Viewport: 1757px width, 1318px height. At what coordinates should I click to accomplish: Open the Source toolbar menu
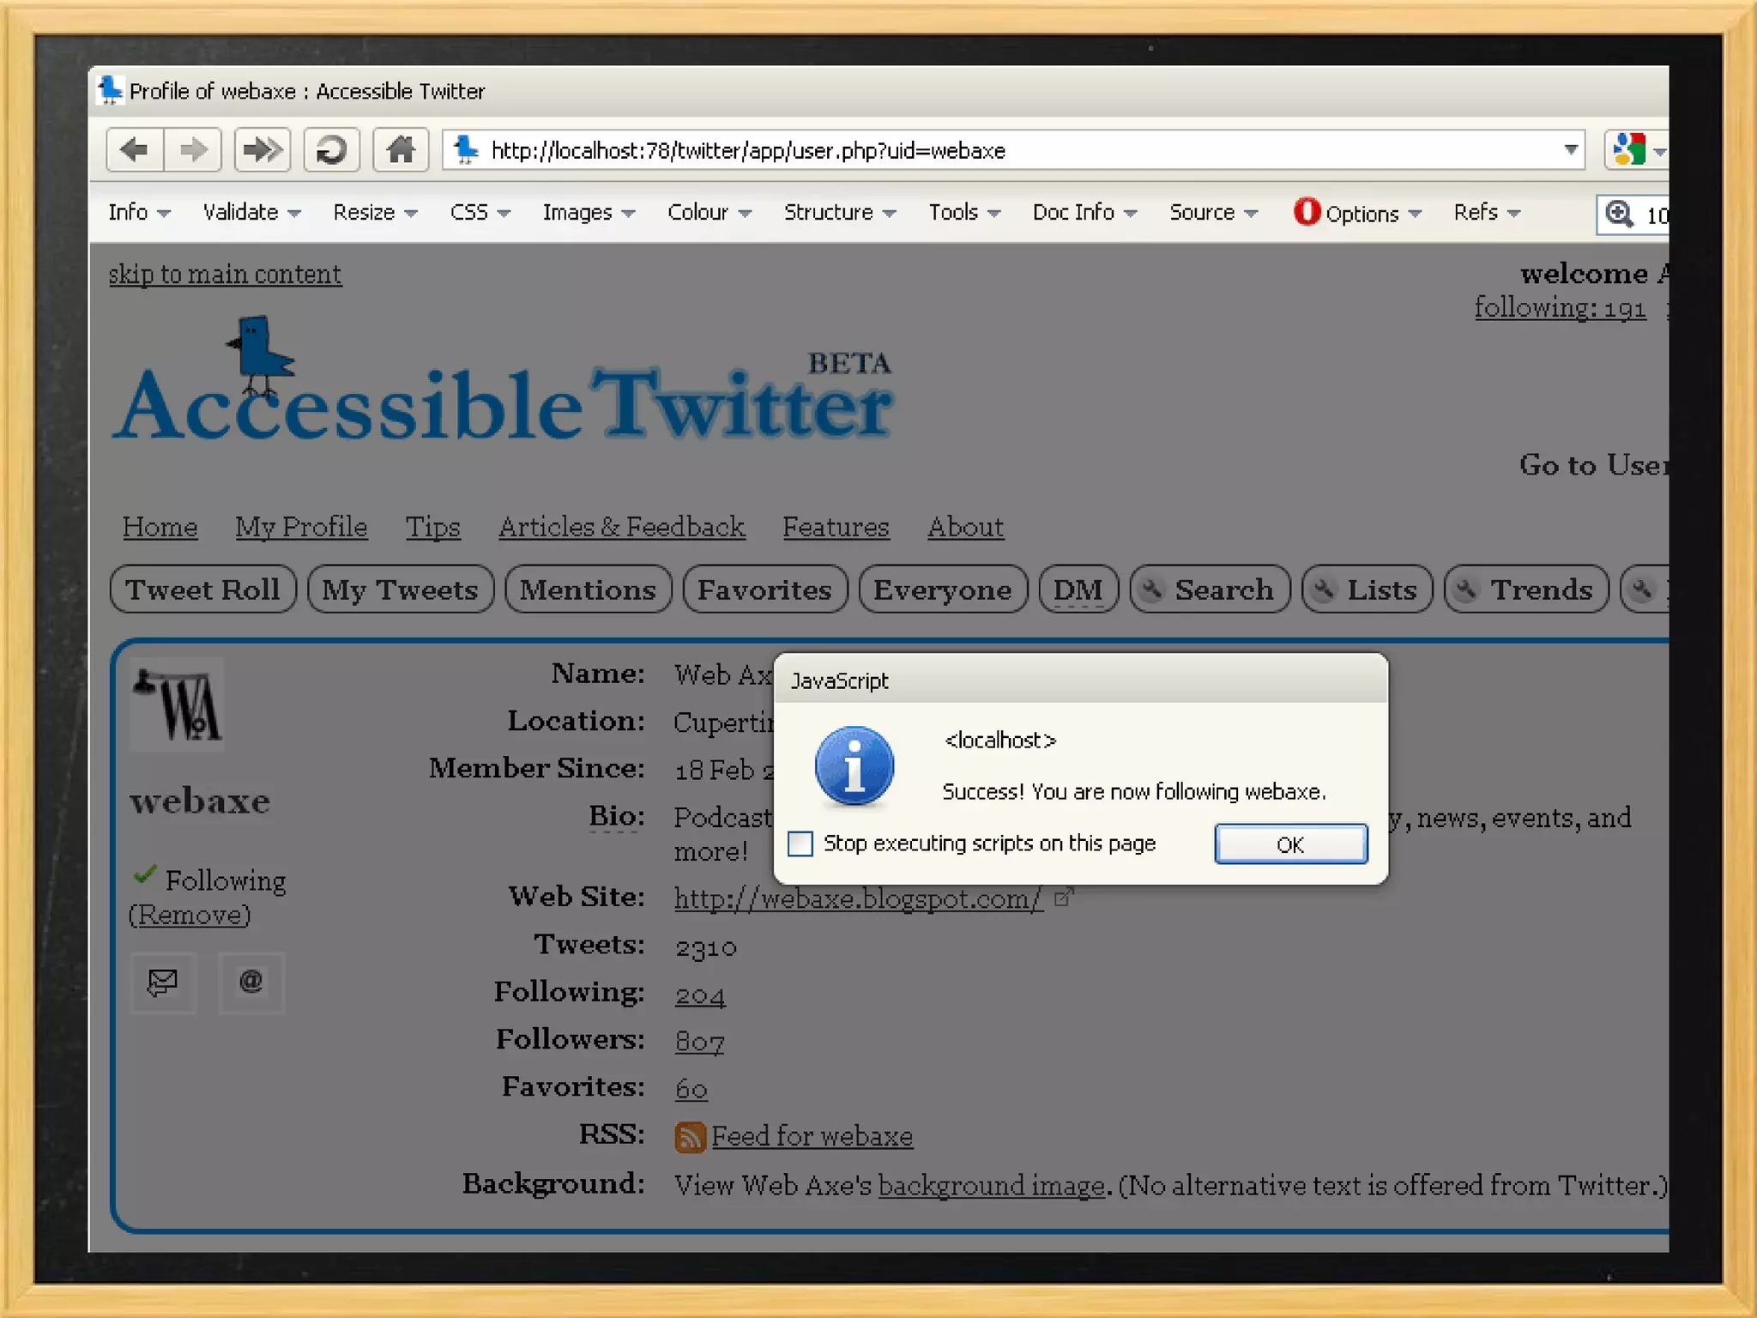(x=1213, y=212)
